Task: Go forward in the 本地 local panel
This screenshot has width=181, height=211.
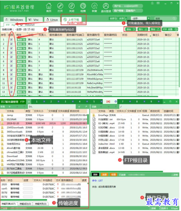Action: click(17, 107)
